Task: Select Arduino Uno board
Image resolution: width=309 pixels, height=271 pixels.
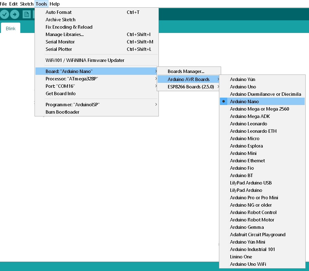Action: pos(262,87)
